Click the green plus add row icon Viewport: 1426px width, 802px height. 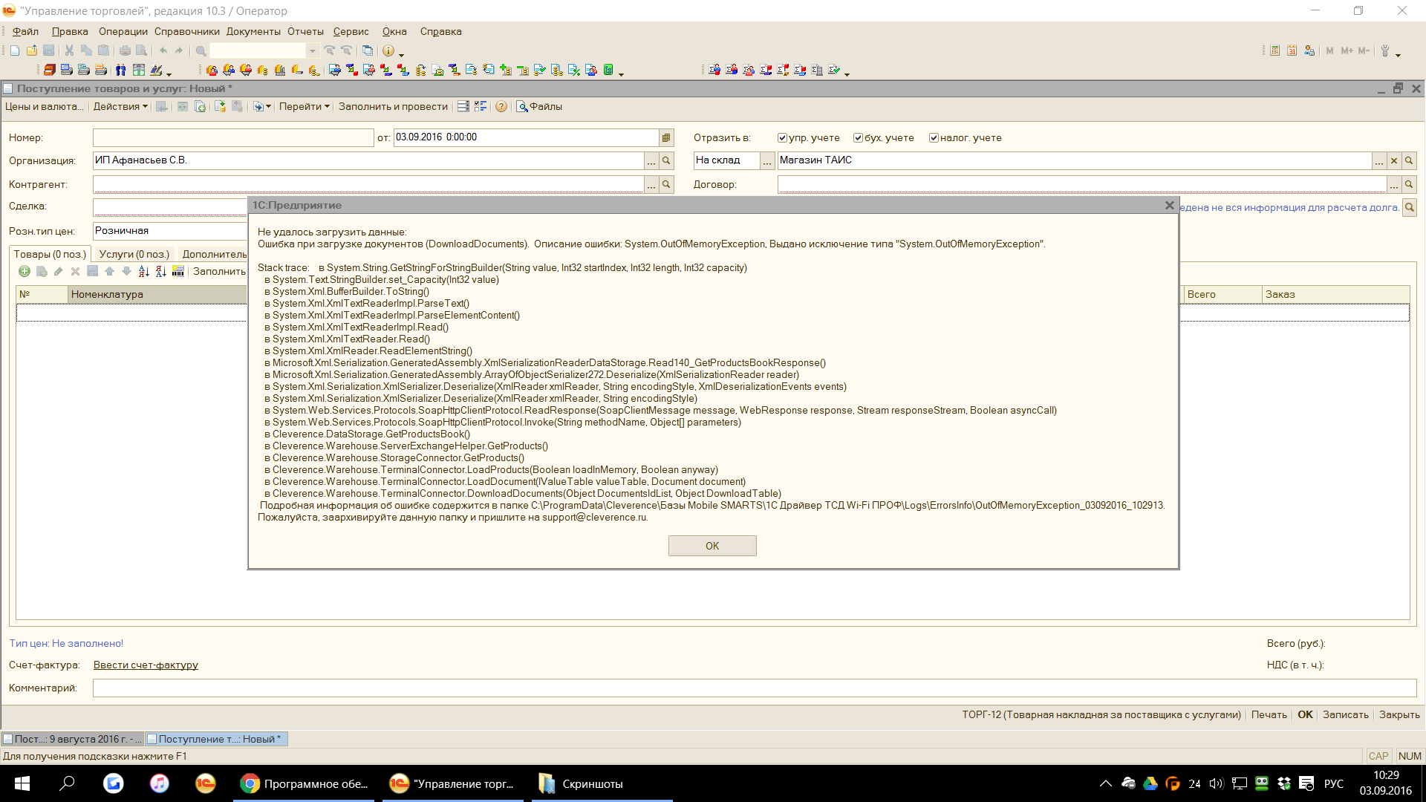click(x=25, y=271)
